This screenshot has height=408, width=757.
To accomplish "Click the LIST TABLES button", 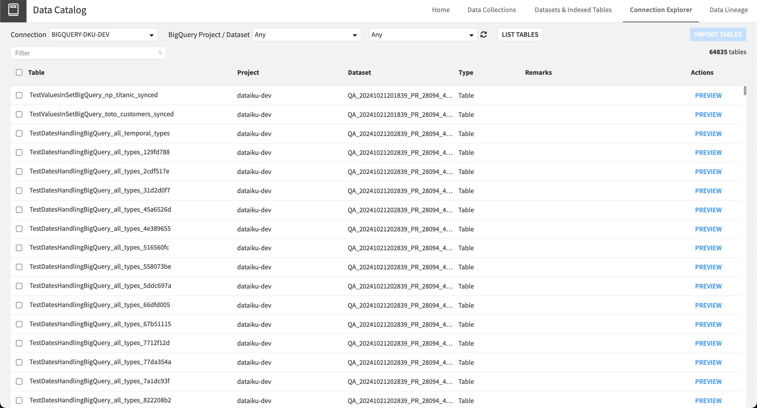I will pyautogui.click(x=520, y=34).
